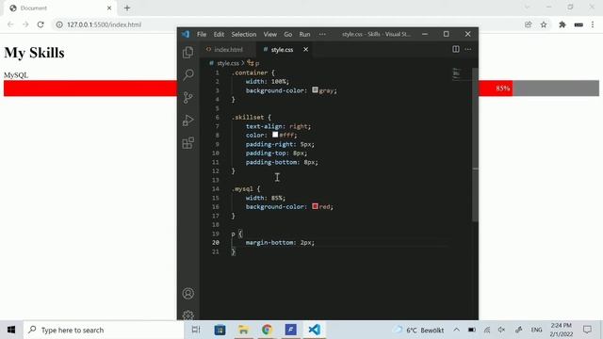The width and height of the screenshot is (603, 339).
Task: Click the taskbar search box
Action: coord(104,330)
